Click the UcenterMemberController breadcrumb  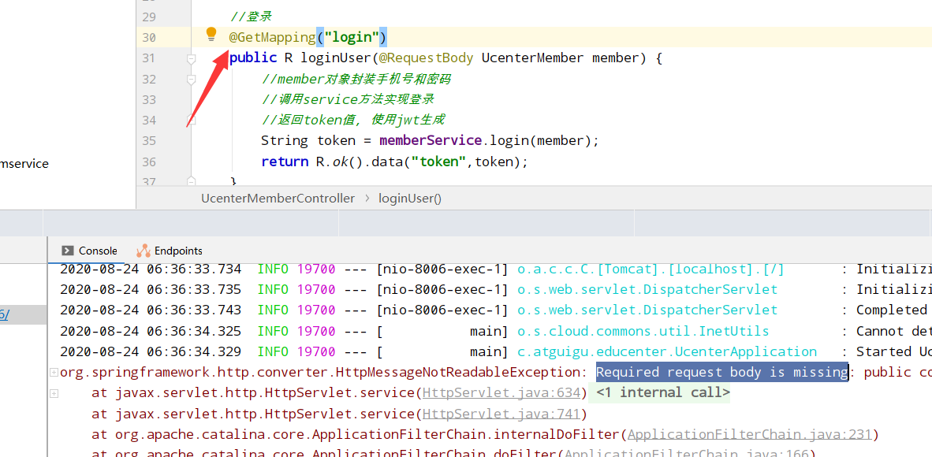(278, 198)
